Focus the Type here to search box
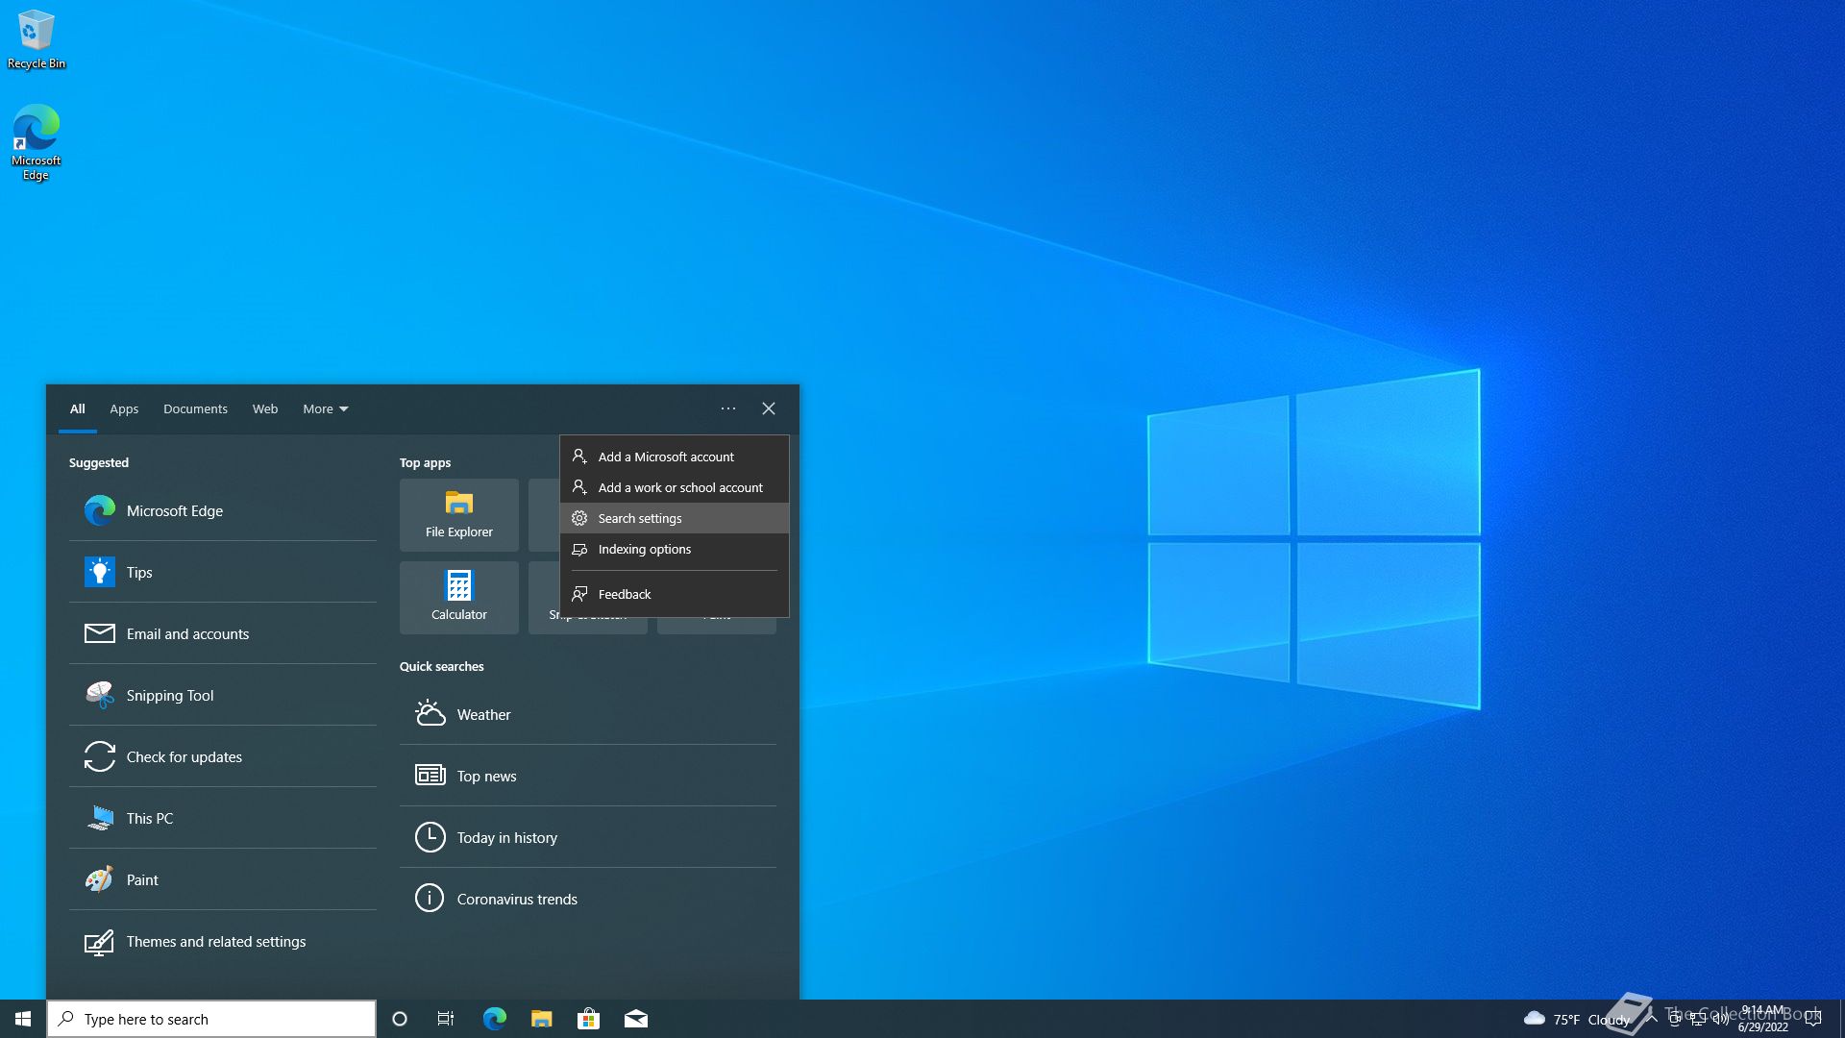 pyautogui.click(x=211, y=1019)
